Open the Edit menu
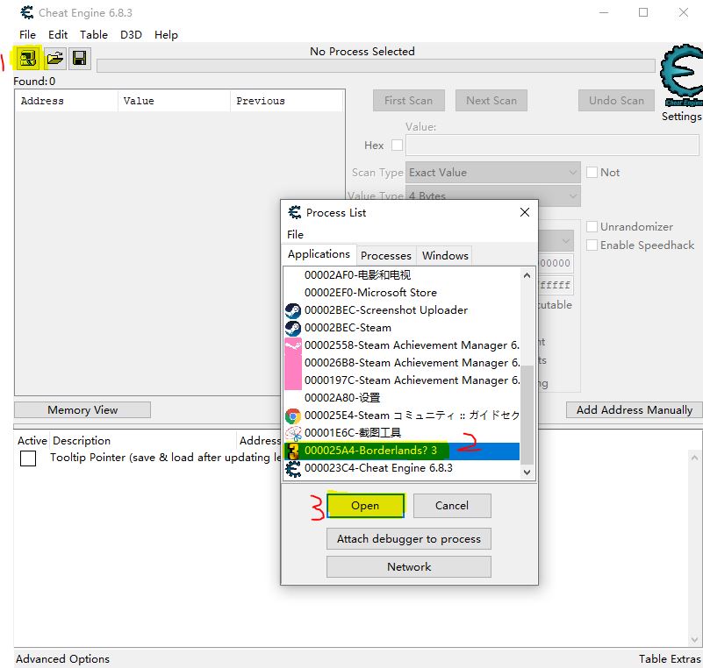The image size is (703, 668). 58,34
